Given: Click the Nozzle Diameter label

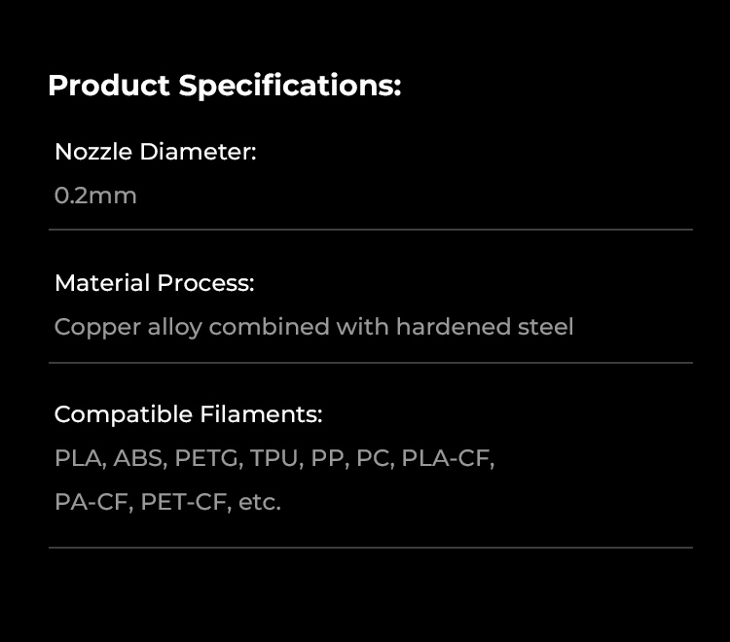Looking at the screenshot, I should (155, 152).
